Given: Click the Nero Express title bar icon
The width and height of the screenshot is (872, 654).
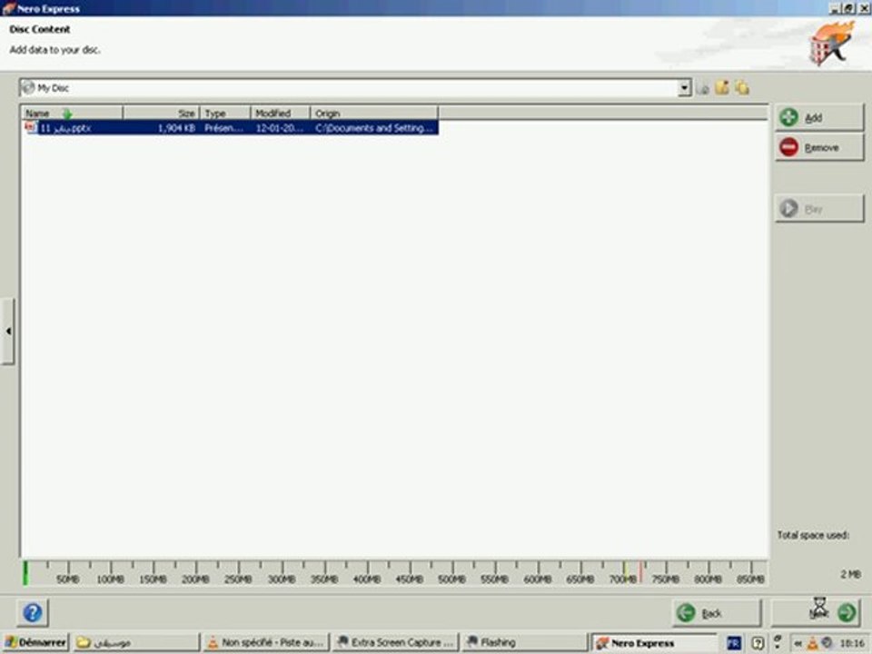Looking at the screenshot, I should [x=8, y=8].
